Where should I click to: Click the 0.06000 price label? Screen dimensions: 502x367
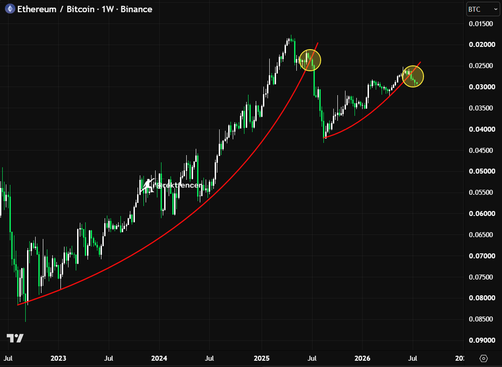click(482, 213)
